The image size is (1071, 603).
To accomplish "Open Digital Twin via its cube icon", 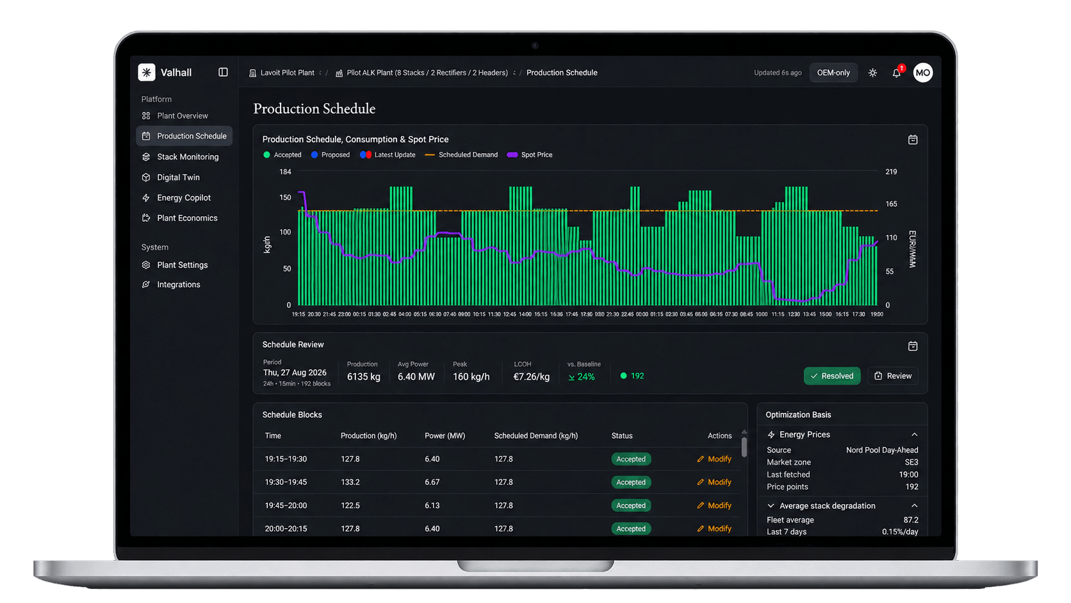I will pyautogui.click(x=146, y=178).
